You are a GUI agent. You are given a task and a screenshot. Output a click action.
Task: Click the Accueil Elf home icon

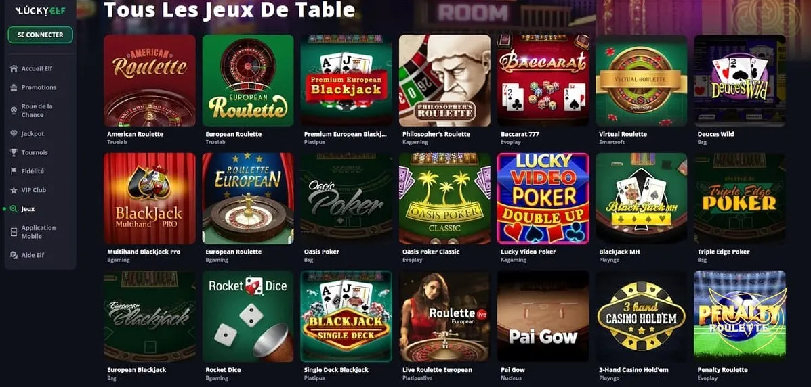pos(14,69)
